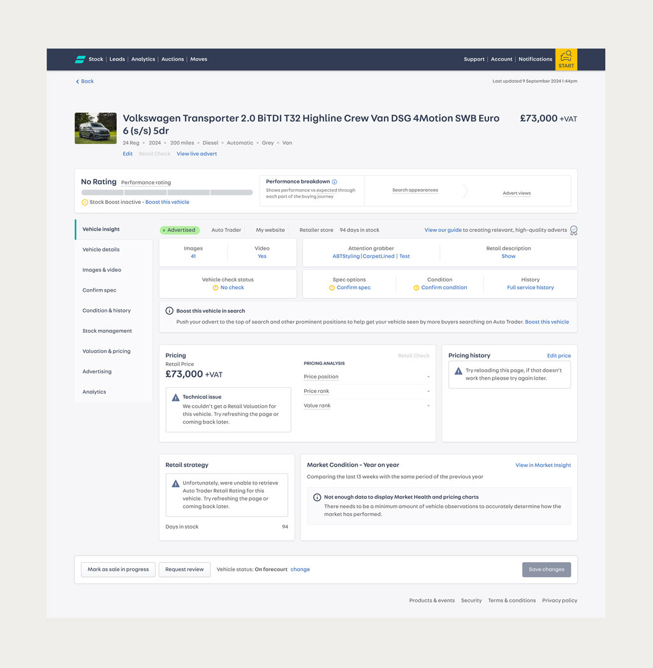Click the Boost this vehicle info icon
The width and height of the screenshot is (653, 668).
(x=169, y=311)
